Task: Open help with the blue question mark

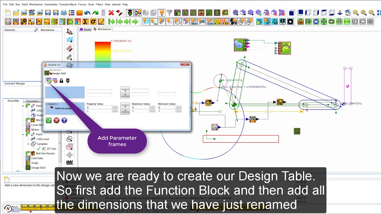Action: (x=64, y=120)
